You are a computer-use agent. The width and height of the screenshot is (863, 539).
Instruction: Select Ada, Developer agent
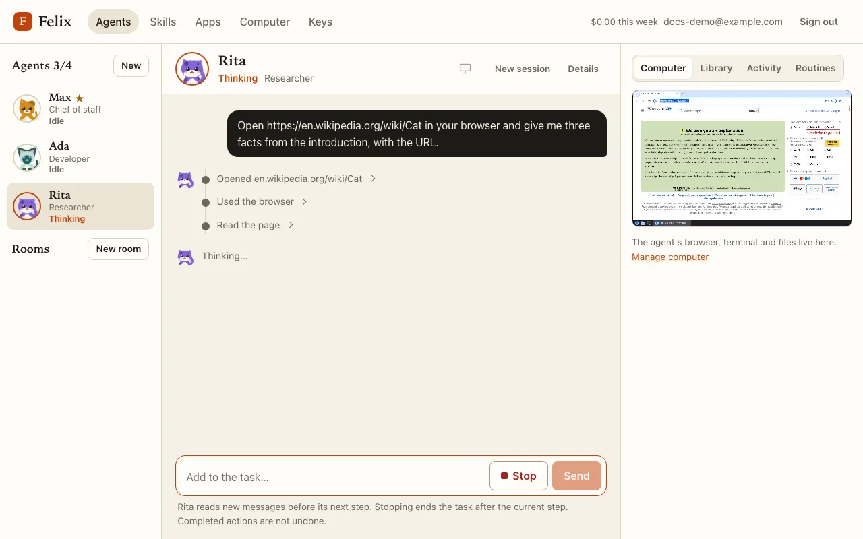[x=80, y=158]
